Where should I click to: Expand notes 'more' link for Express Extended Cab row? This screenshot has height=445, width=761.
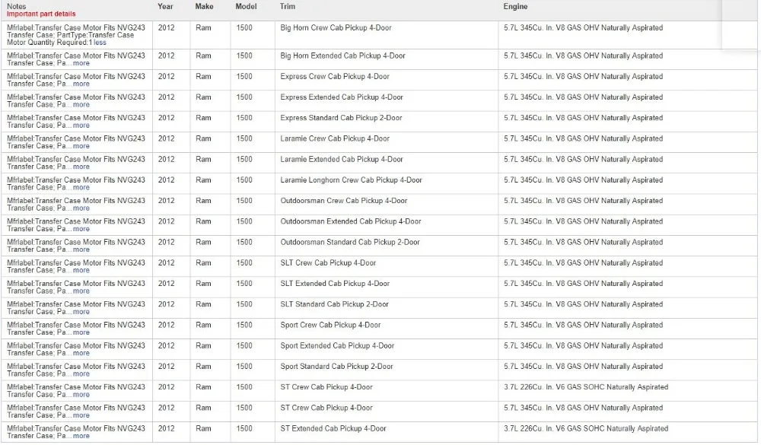click(81, 105)
